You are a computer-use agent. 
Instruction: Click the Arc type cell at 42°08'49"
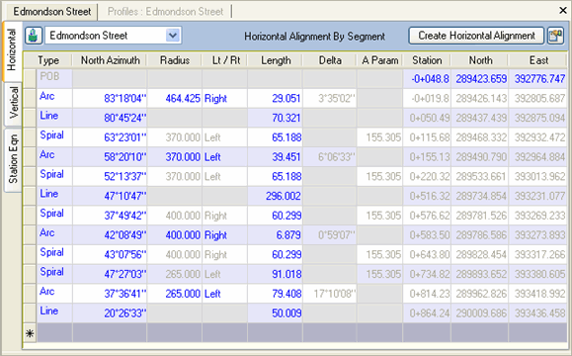tap(54, 235)
